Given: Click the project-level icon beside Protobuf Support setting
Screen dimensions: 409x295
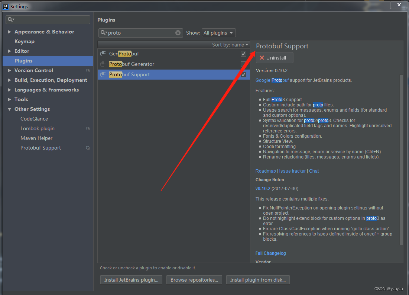Looking at the screenshot, I should 88,148.
